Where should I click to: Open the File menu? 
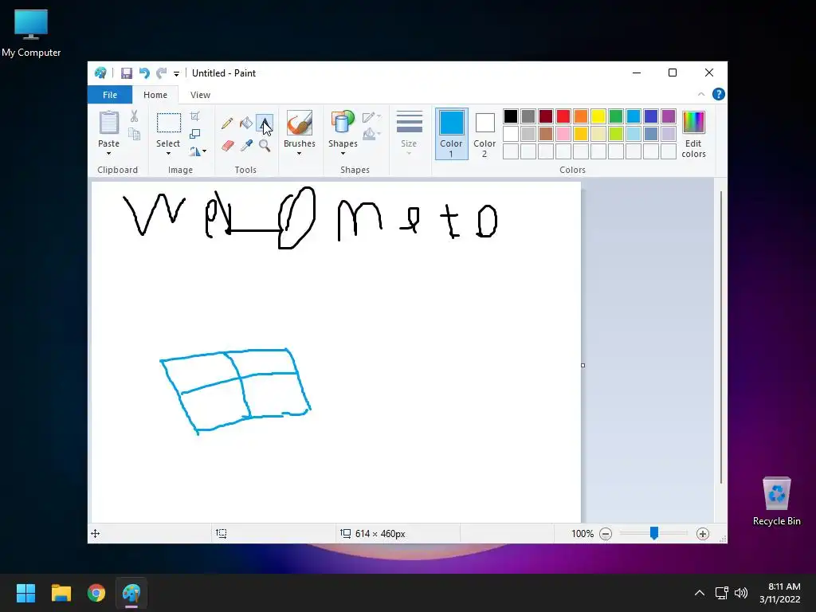(110, 95)
